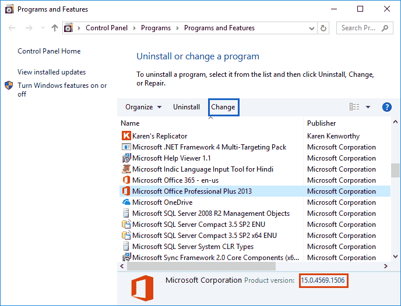The image size is (401, 306).
Task: Click product version 15.0.4569.1506 value
Action: (x=323, y=280)
